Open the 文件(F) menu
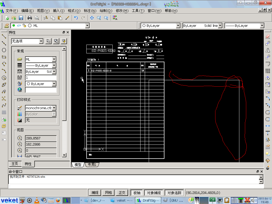The height and width of the screenshot is (204, 272). 12,11
